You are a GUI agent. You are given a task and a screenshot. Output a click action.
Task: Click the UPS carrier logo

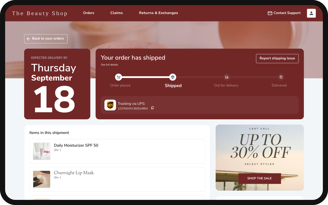click(x=110, y=105)
